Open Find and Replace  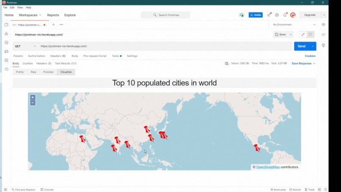point(24,189)
